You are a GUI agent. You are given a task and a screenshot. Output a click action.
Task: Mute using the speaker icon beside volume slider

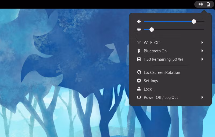click(139, 21)
